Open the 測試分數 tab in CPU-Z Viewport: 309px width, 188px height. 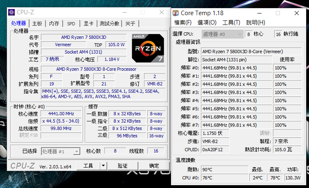(109, 24)
